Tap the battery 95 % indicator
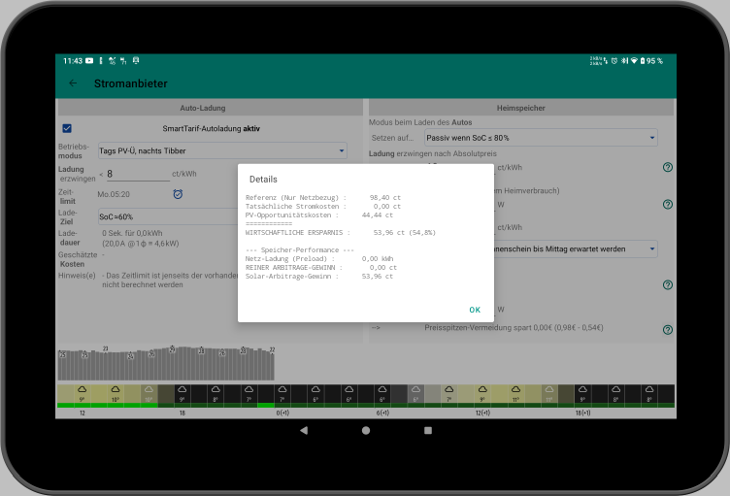 tap(651, 61)
